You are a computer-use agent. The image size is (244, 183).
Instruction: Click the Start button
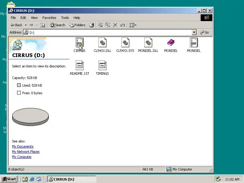(x=9, y=179)
